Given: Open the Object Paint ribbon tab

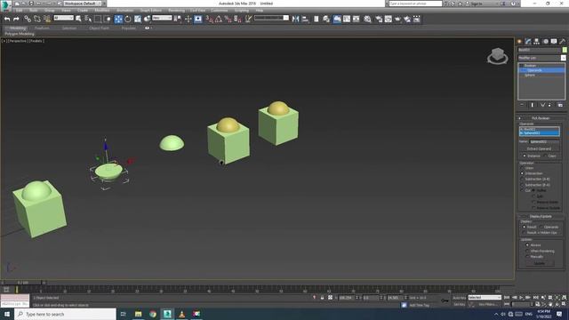Looking at the screenshot, I should click(99, 28).
